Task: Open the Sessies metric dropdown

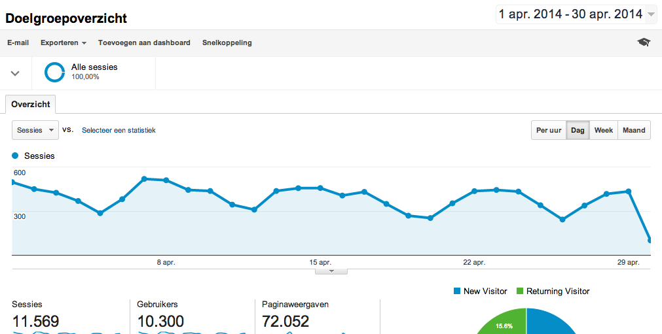Action: tap(35, 130)
